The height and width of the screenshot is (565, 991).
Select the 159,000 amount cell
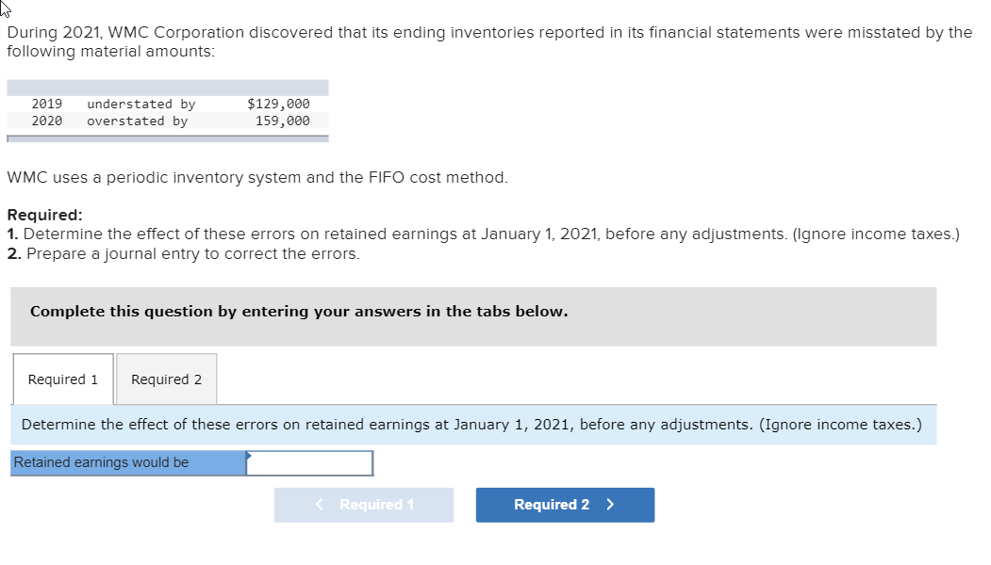tap(282, 121)
